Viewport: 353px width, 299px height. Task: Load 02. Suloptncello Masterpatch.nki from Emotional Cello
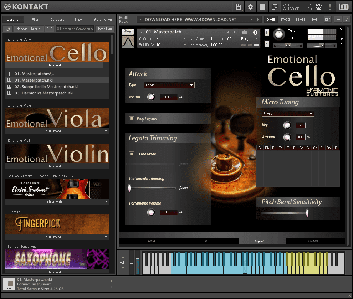(x=46, y=87)
